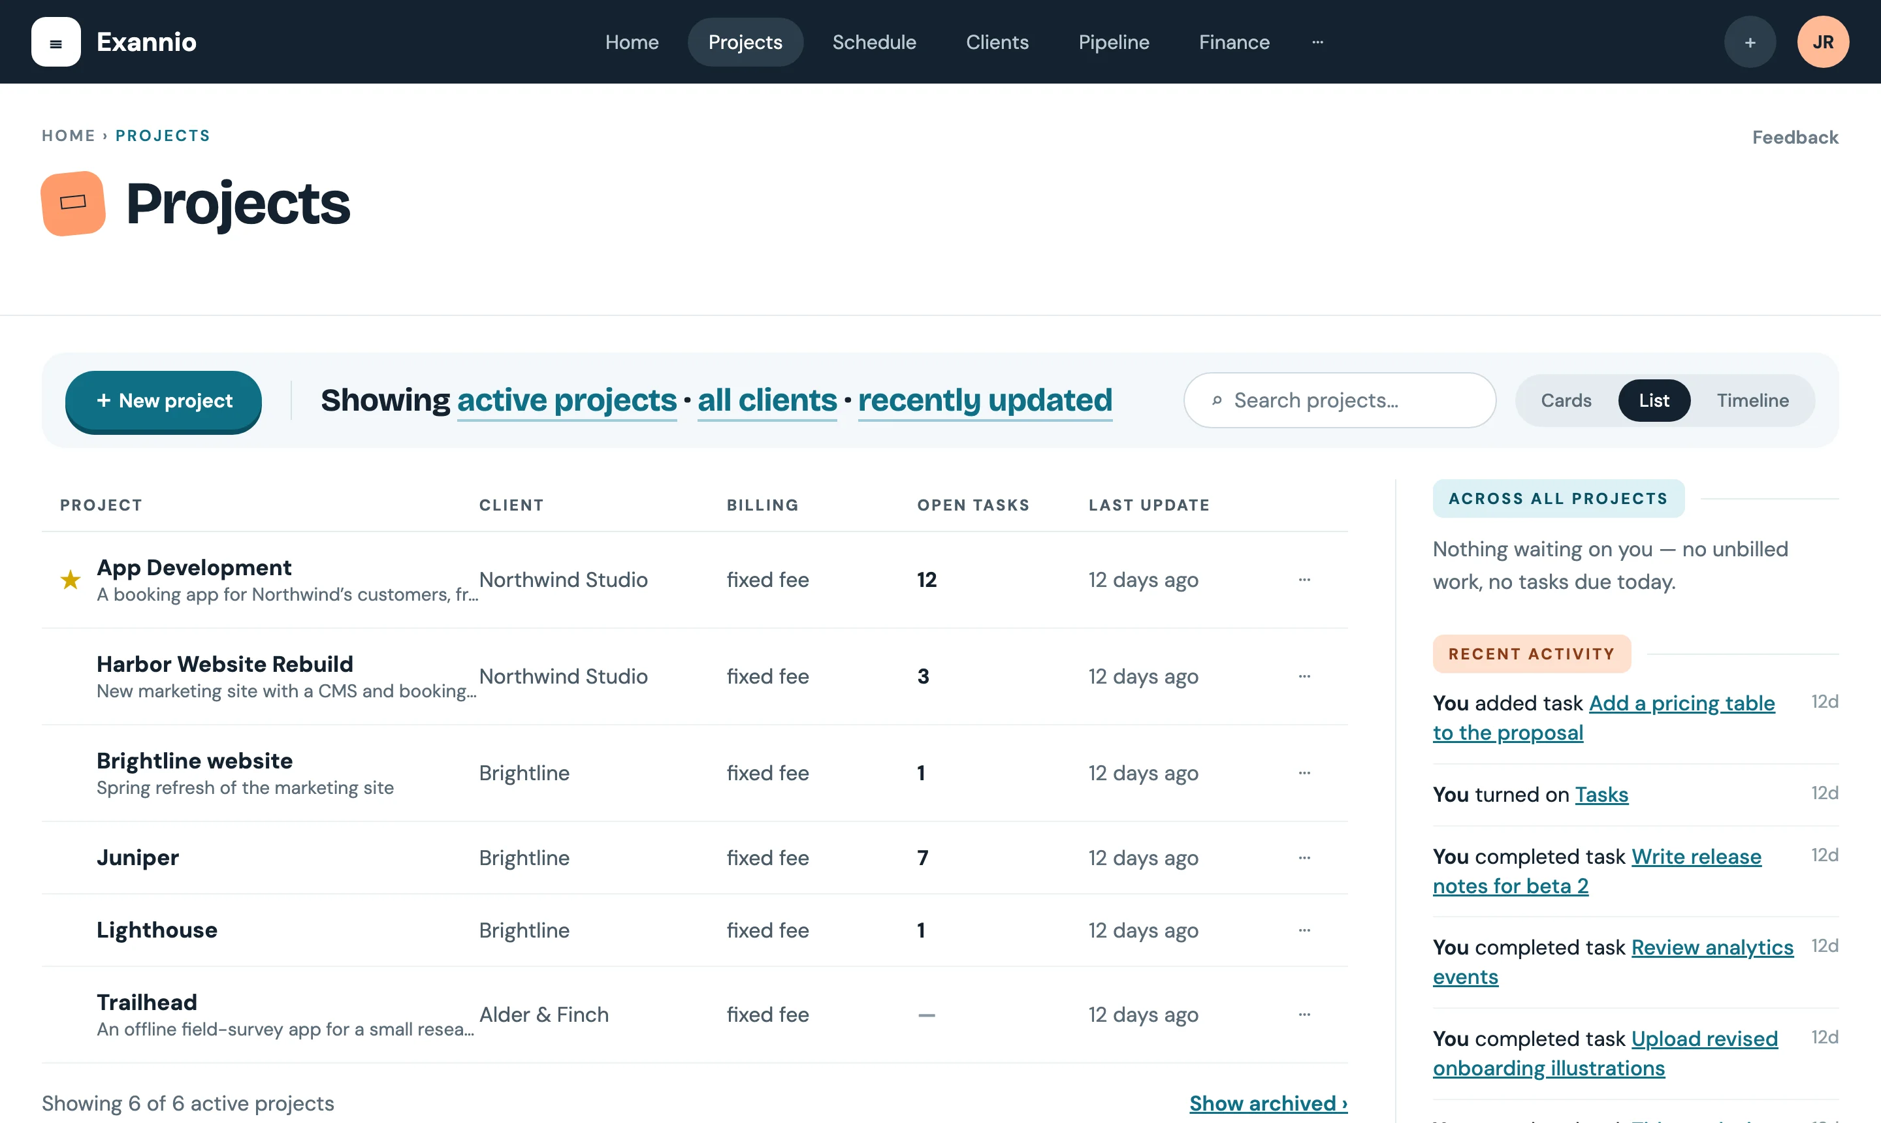The width and height of the screenshot is (1881, 1123).
Task: Open the active projects filter dropdown
Action: [566, 400]
